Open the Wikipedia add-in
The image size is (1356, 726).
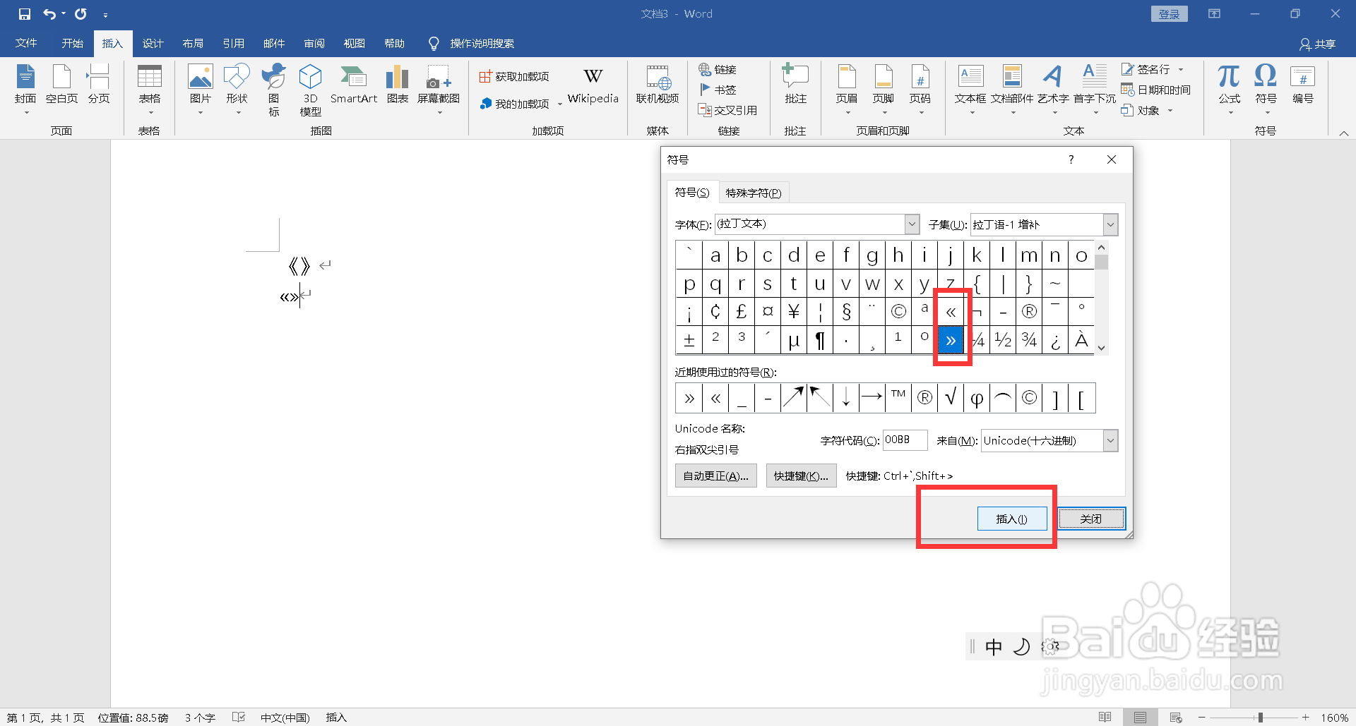[x=593, y=85]
